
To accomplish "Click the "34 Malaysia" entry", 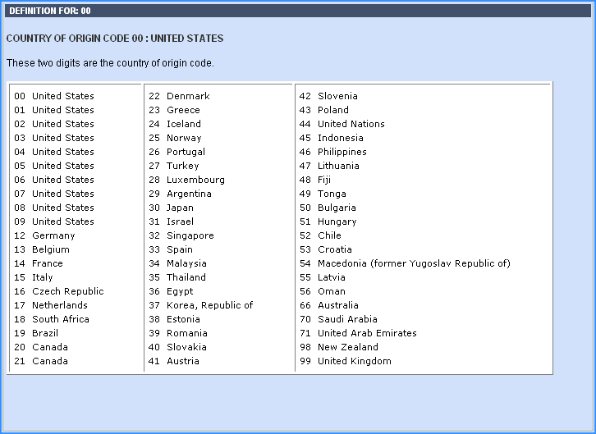I will point(177,263).
